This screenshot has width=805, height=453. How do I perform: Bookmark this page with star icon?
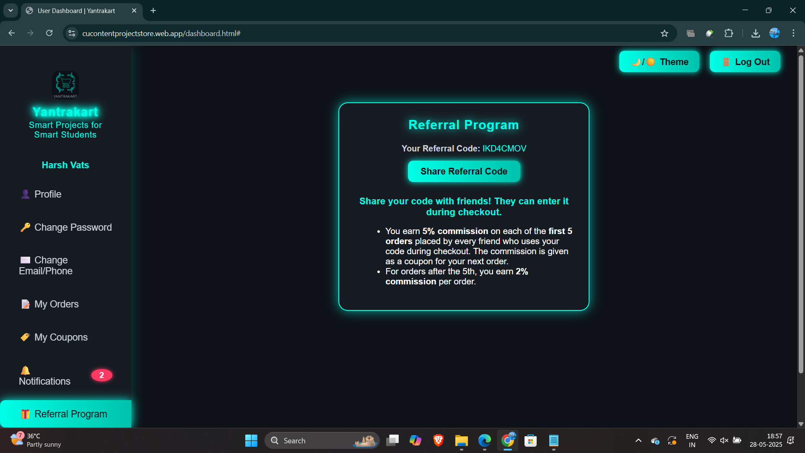[x=665, y=34]
